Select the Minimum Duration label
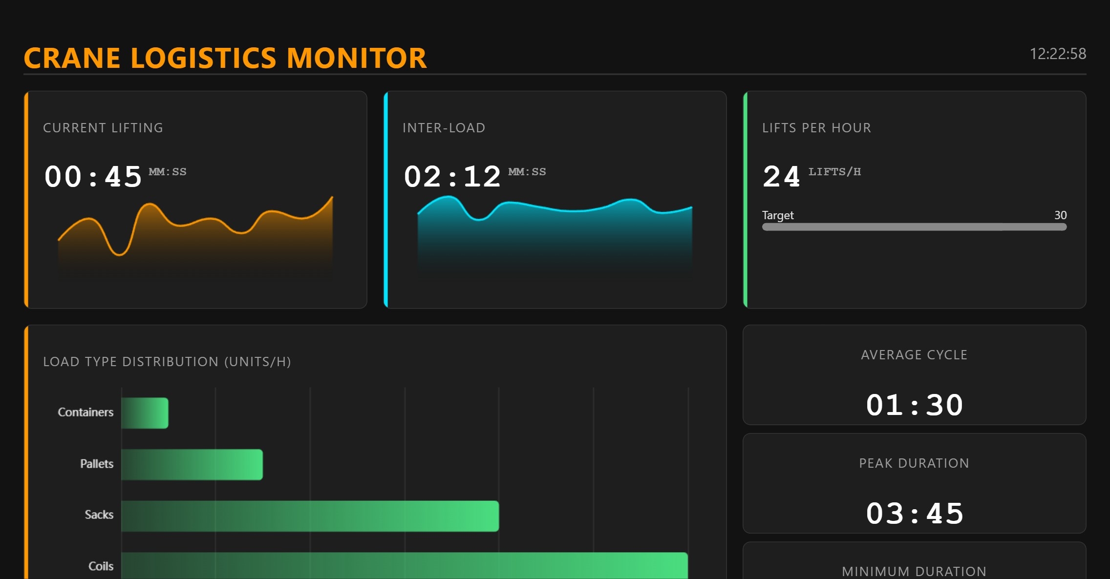Image resolution: width=1110 pixels, height=579 pixels. point(914,572)
